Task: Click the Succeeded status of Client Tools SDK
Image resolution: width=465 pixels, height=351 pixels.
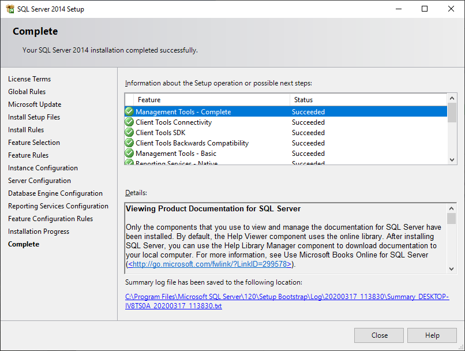Action: 308,133
